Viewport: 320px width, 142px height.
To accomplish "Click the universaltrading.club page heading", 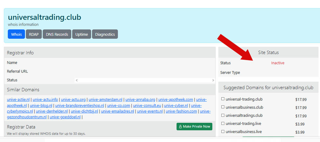I will coord(44,17).
